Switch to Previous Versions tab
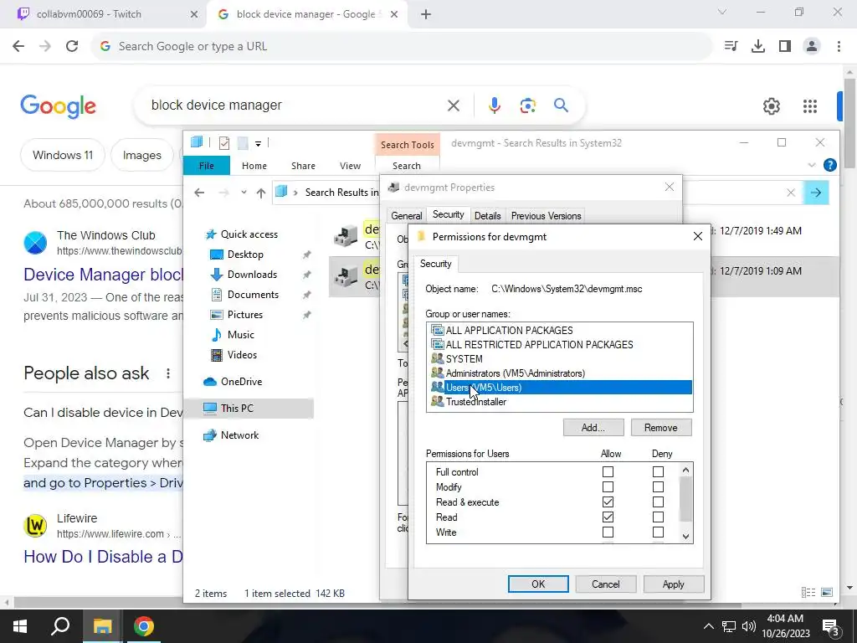Image resolution: width=857 pixels, height=643 pixels. [546, 216]
